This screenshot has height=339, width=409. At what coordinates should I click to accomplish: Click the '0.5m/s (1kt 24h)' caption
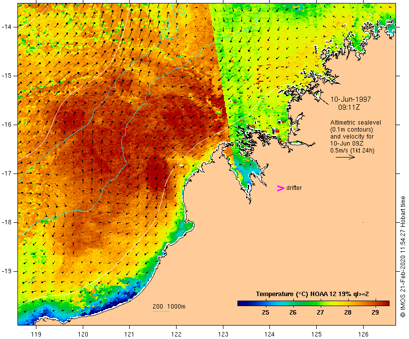[352, 151]
